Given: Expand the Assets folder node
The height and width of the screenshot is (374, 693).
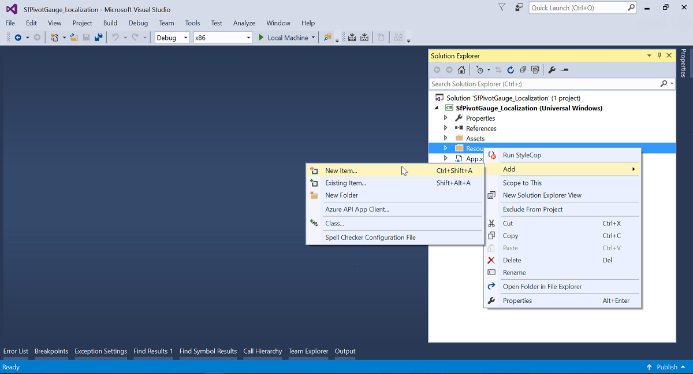Looking at the screenshot, I should point(445,138).
